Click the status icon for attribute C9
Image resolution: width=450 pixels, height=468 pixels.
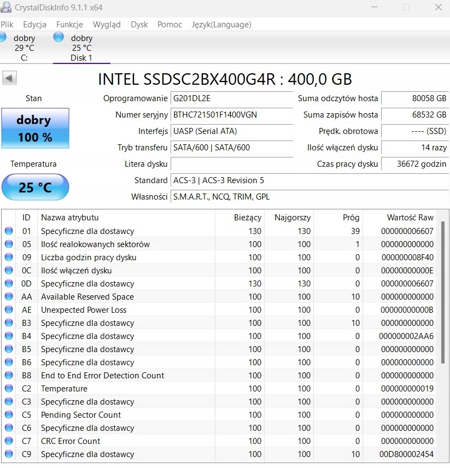click(9, 454)
